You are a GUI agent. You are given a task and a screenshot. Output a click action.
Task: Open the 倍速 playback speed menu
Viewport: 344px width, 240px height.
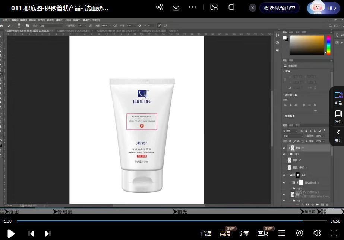pyautogui.click(x=206, y=233)
